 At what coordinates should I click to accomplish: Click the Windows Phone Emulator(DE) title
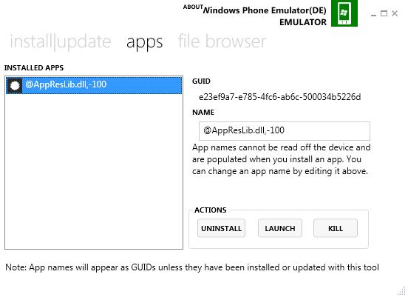(265, 10)
